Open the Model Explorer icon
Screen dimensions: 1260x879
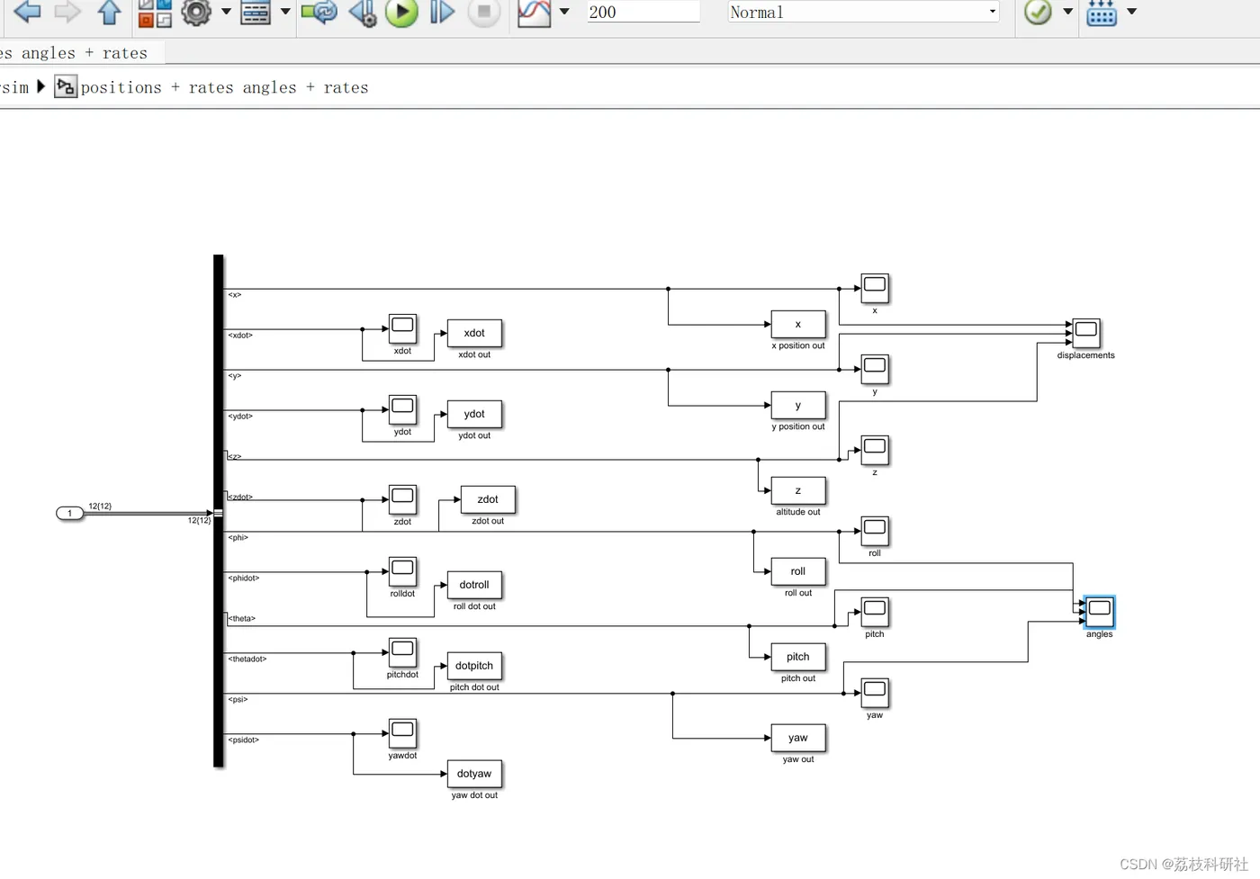(x=256, y=13)
